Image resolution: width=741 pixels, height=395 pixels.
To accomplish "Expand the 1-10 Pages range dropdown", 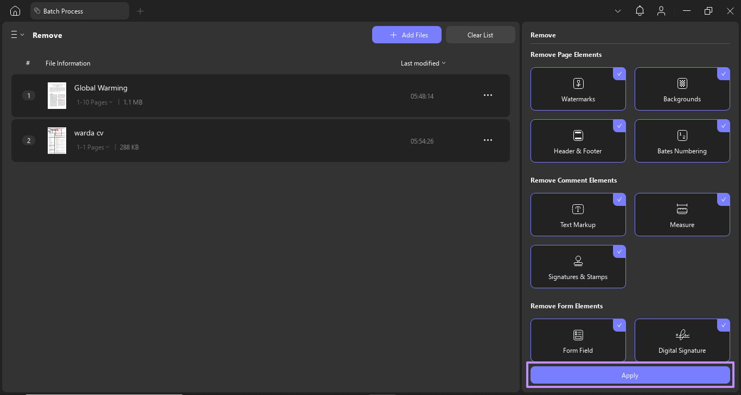I will 94,102.
